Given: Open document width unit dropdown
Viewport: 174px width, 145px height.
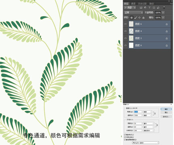Looking at the screenshot, I should (x=149, y=123).
